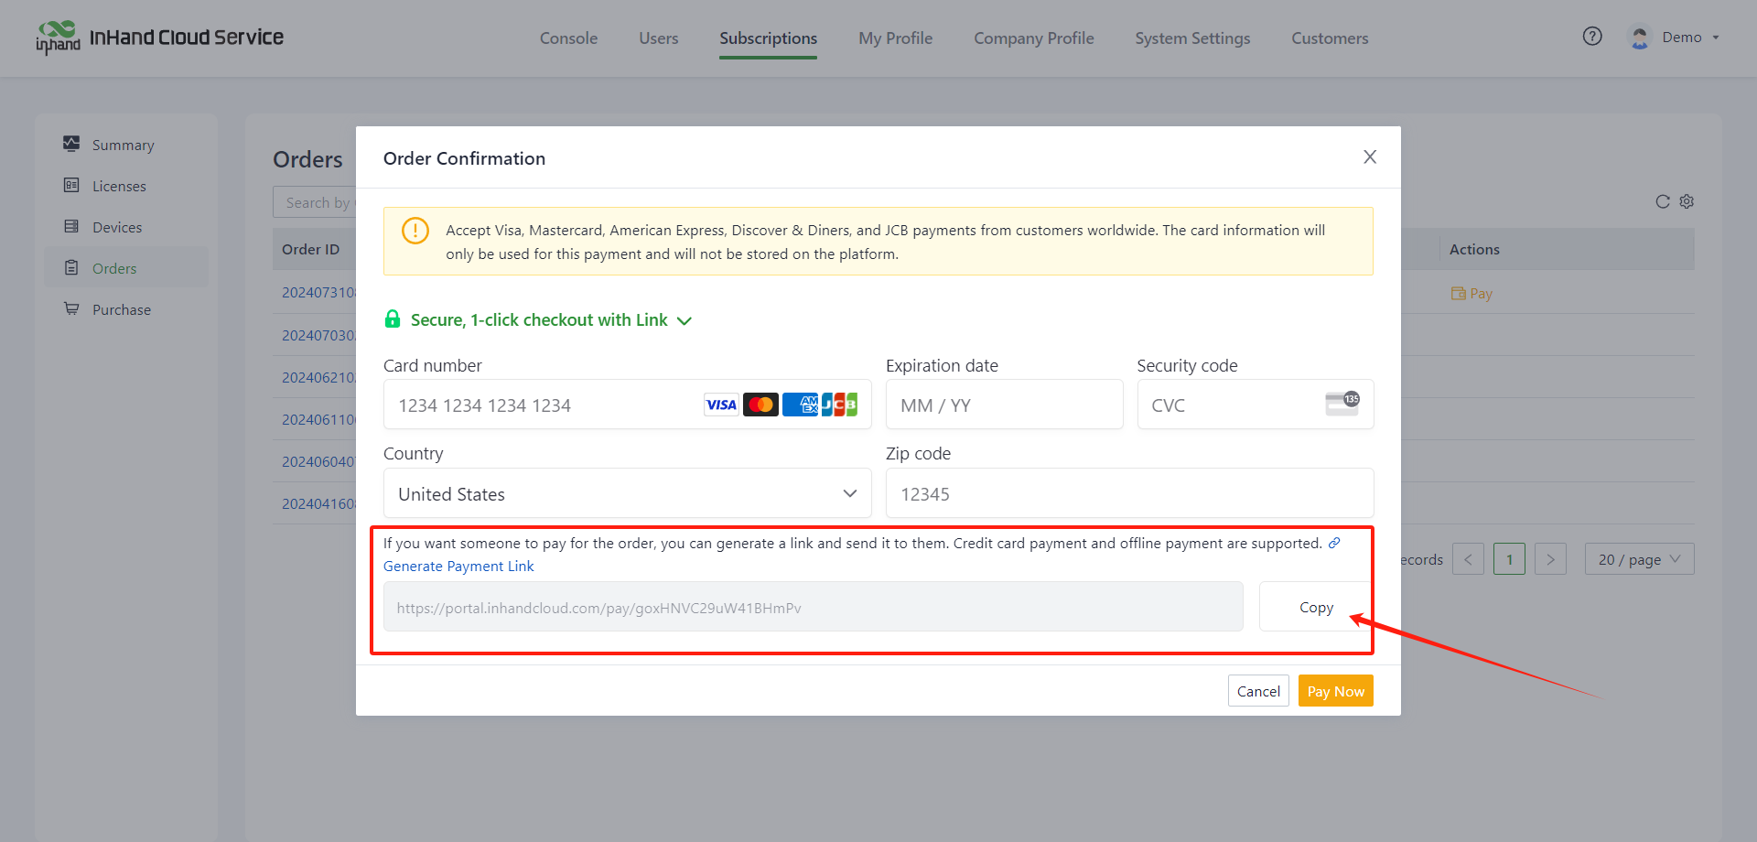Image resolution: width=1757 pixels, height=842 pixels.
Task: Click the payment link chain icon
Action: [1334, 543]
